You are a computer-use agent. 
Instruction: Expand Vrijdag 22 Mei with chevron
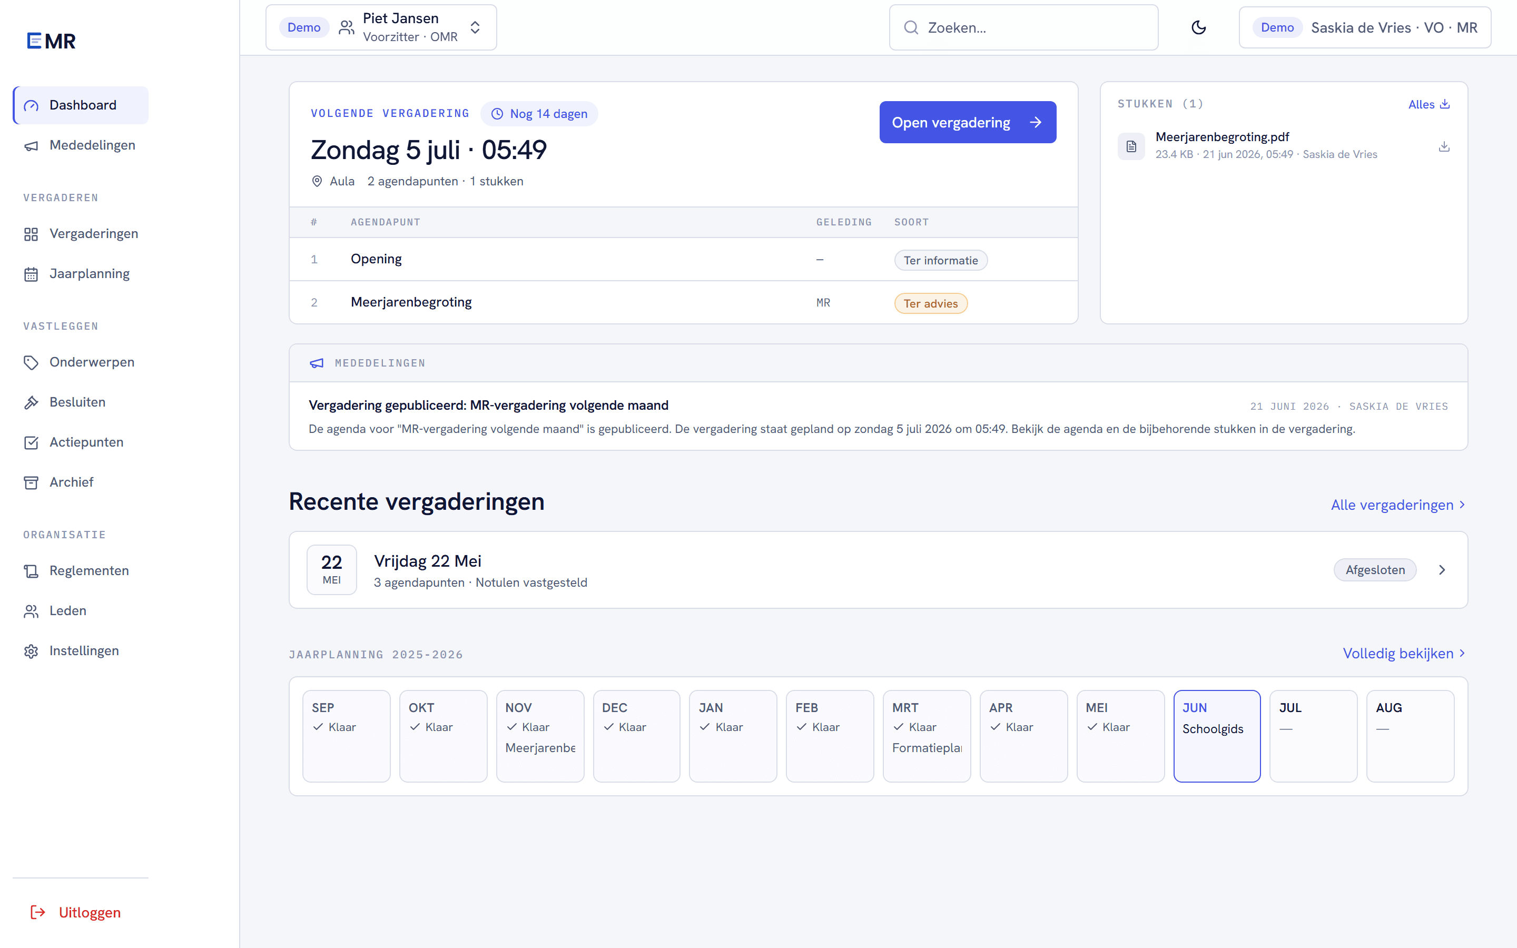point(1442,570)
